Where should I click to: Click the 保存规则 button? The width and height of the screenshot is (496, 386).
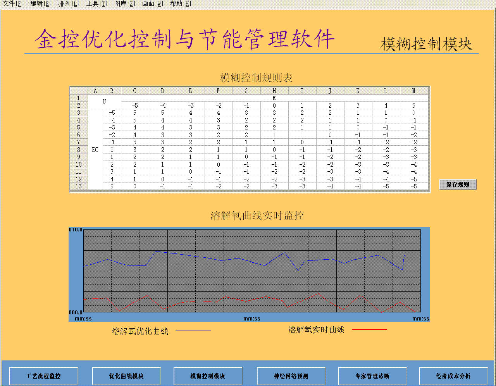458,184
